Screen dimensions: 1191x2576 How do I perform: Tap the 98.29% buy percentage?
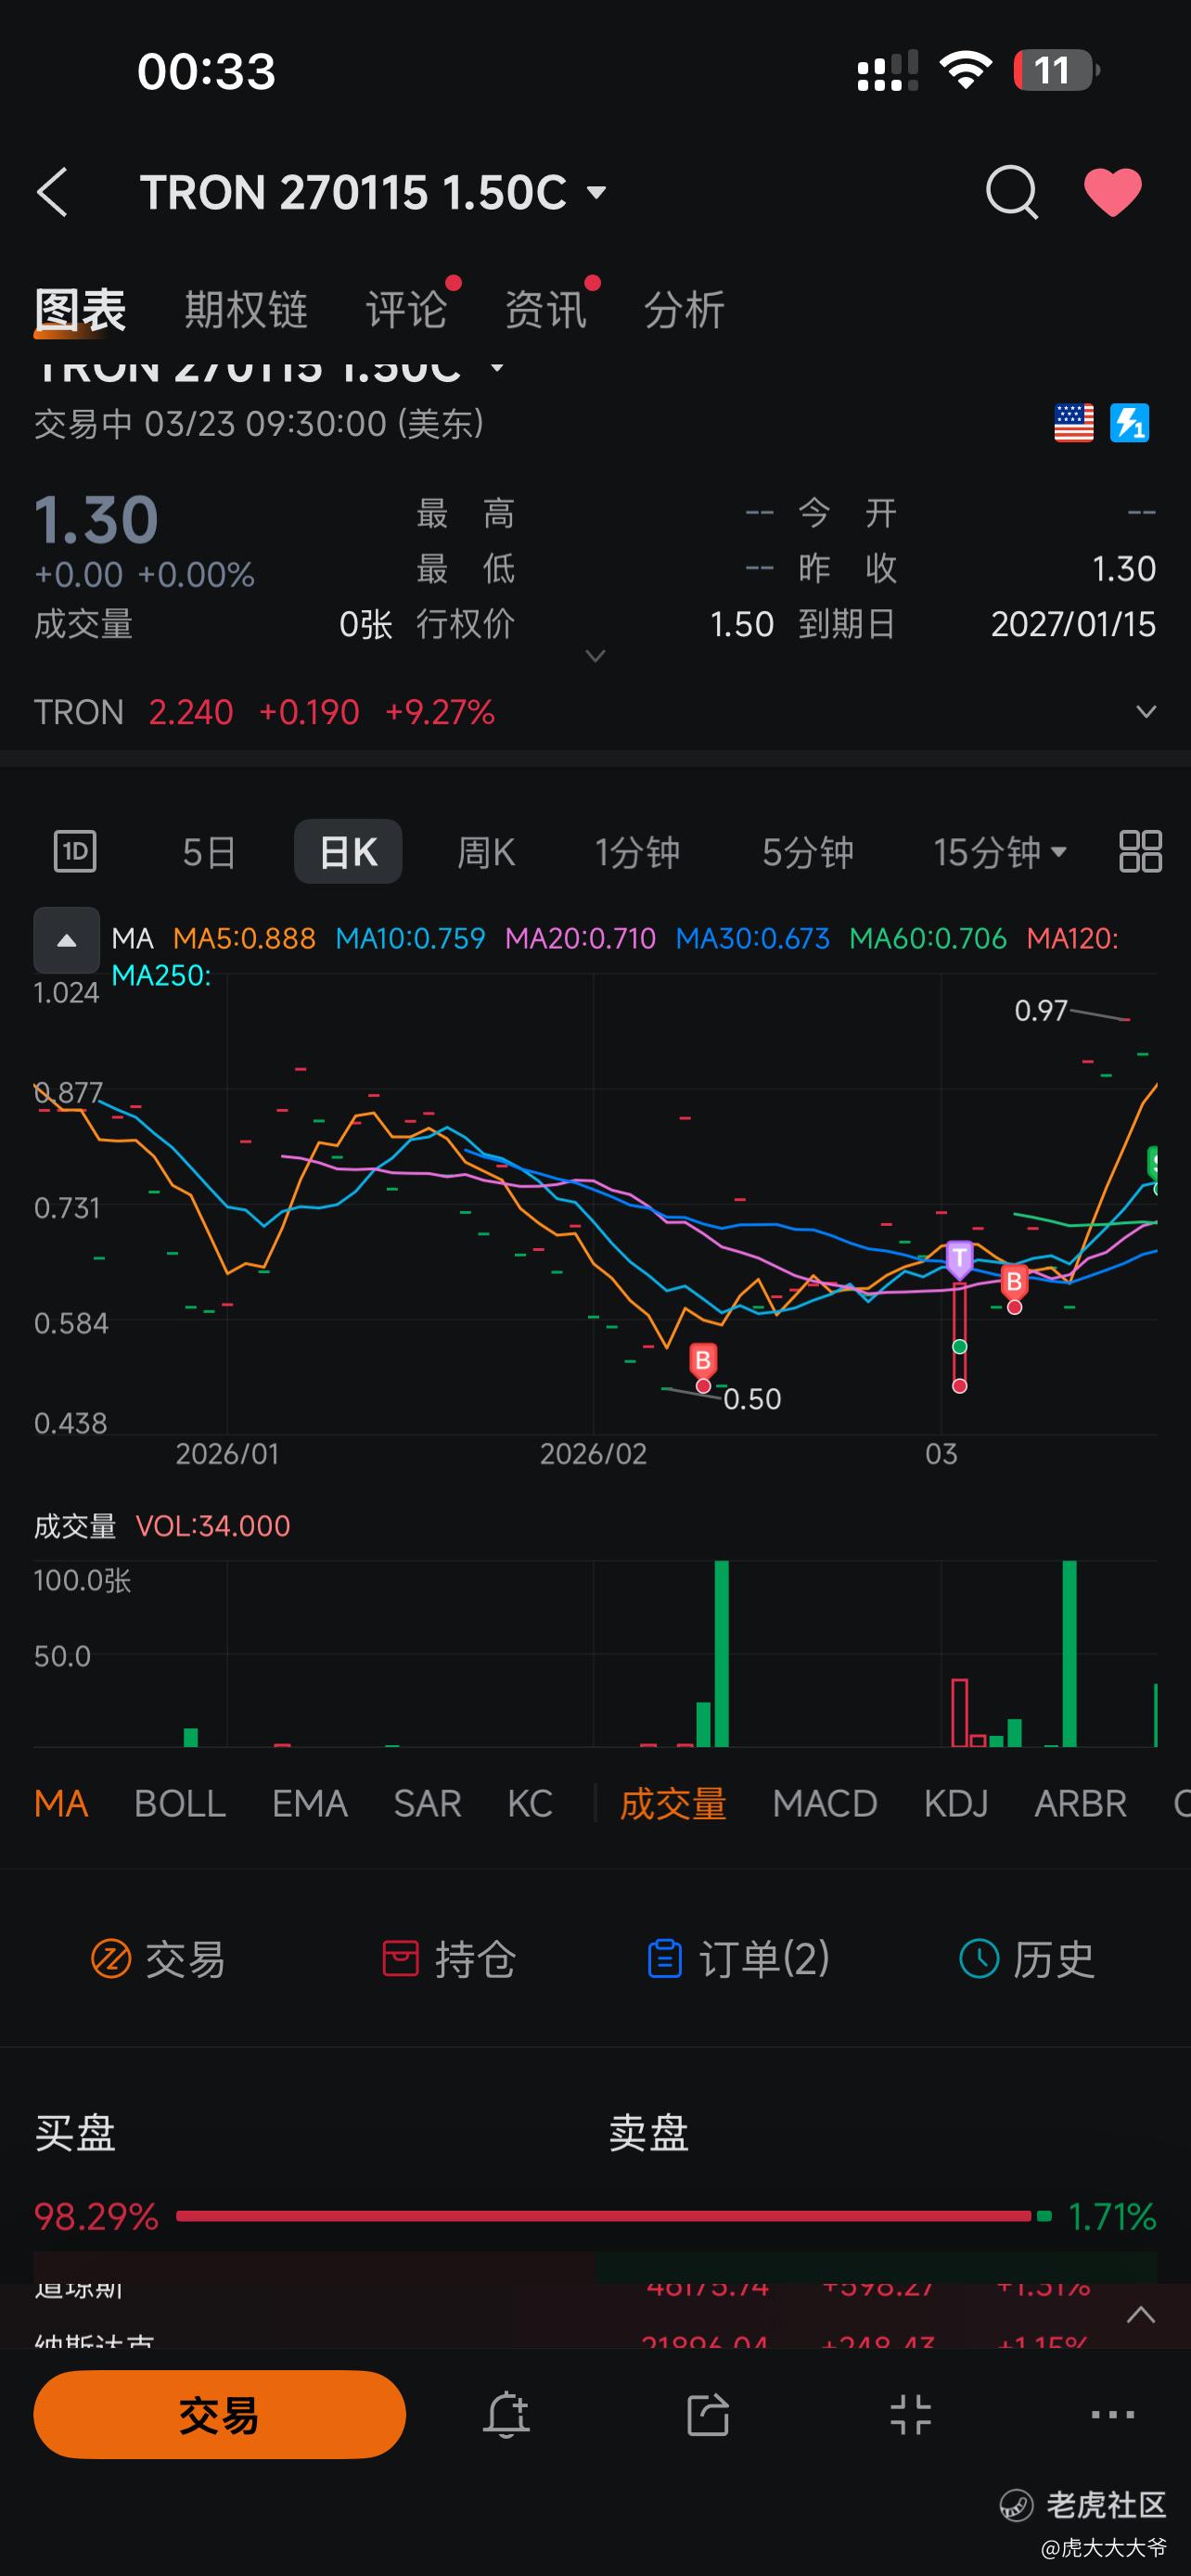tap(96, 2217)
